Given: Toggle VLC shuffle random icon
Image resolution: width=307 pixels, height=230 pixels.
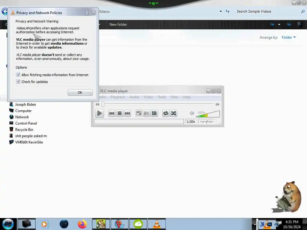Looking at the screenshot, I should tap(174, 113).
